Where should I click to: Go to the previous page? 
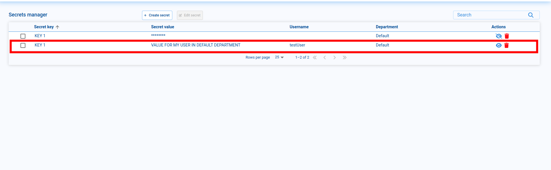tap(325, 57)
